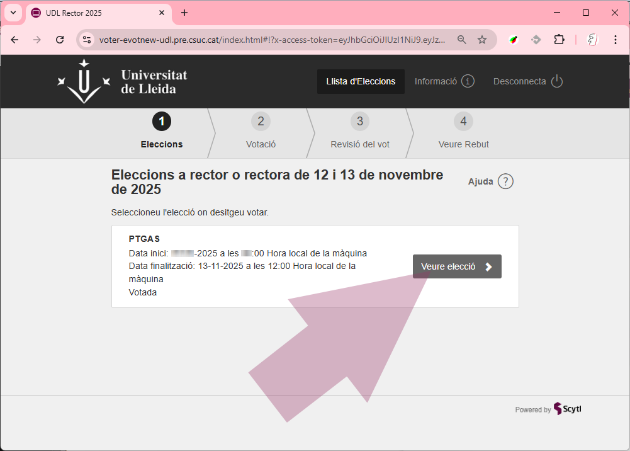Select step 4 Veure Rebut
Screen dimensions: 630x451
click(x=463, y=132)
